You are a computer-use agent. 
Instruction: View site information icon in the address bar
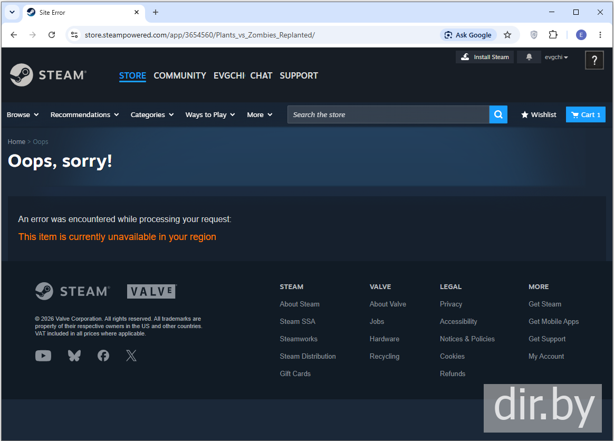pos(74,35)
